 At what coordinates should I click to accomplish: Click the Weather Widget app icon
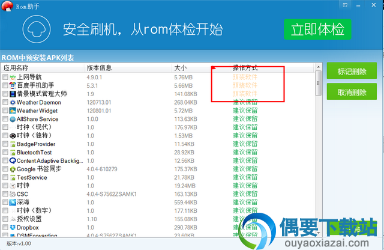(13, 111)
